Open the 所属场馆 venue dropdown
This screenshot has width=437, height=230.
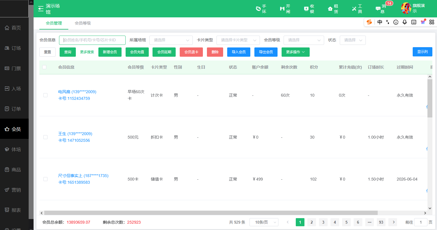pos(171,40)
